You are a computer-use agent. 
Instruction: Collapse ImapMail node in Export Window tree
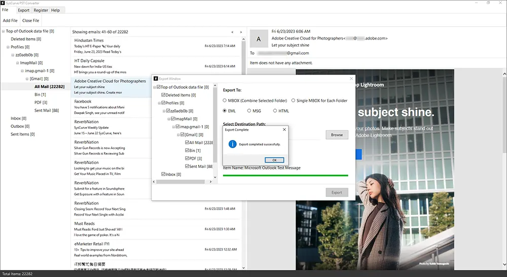169,119
